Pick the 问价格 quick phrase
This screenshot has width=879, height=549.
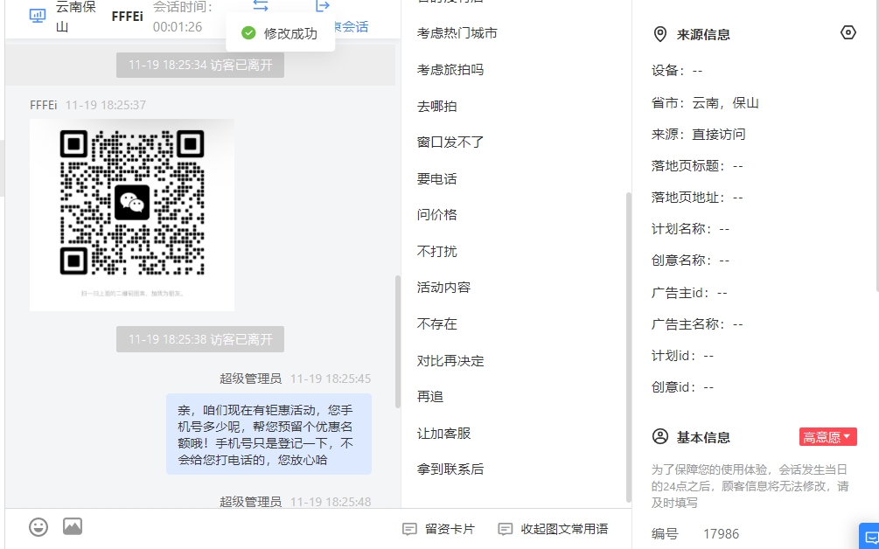pyautogui.click(x=436, y=214)
